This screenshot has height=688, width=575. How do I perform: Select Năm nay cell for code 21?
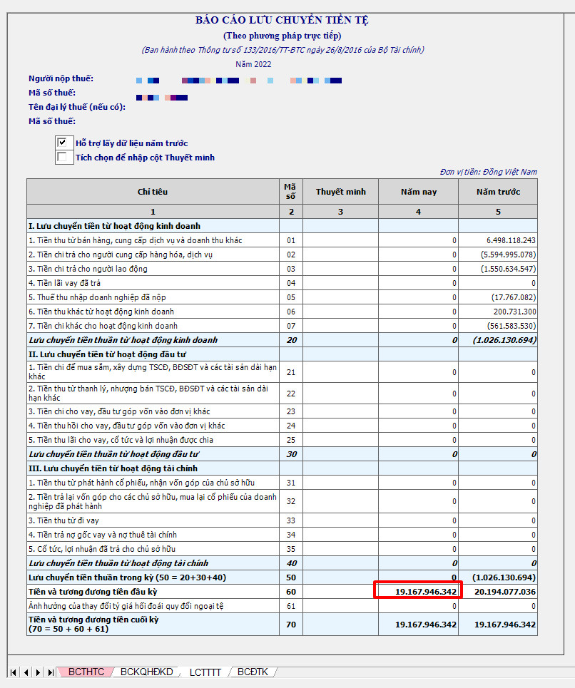tap(418, 372)
